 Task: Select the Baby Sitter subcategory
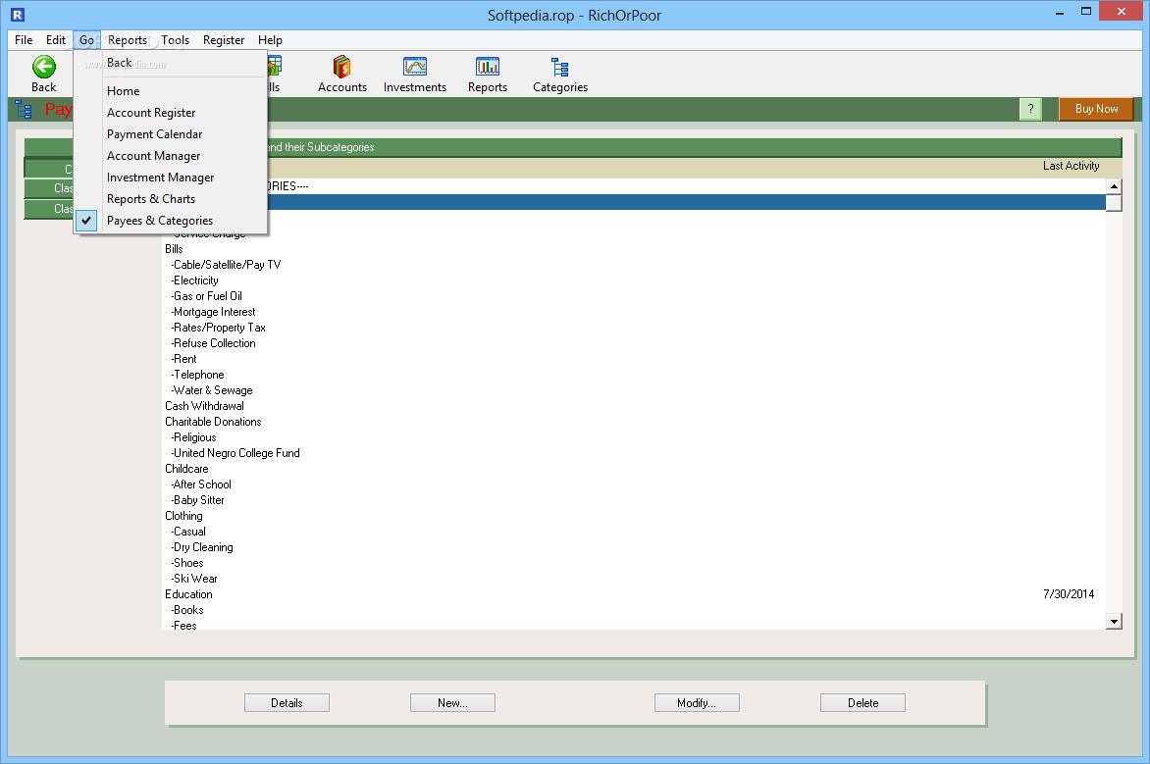(197, 500)
